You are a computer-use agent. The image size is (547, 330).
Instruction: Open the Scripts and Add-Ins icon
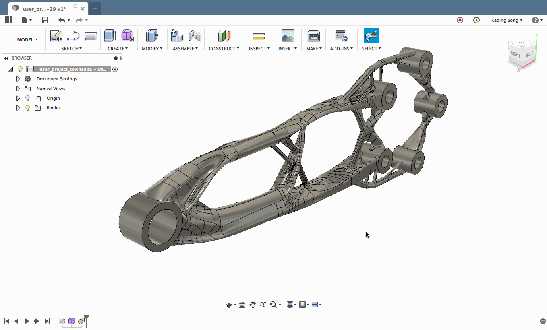click(x=341, y=36)
